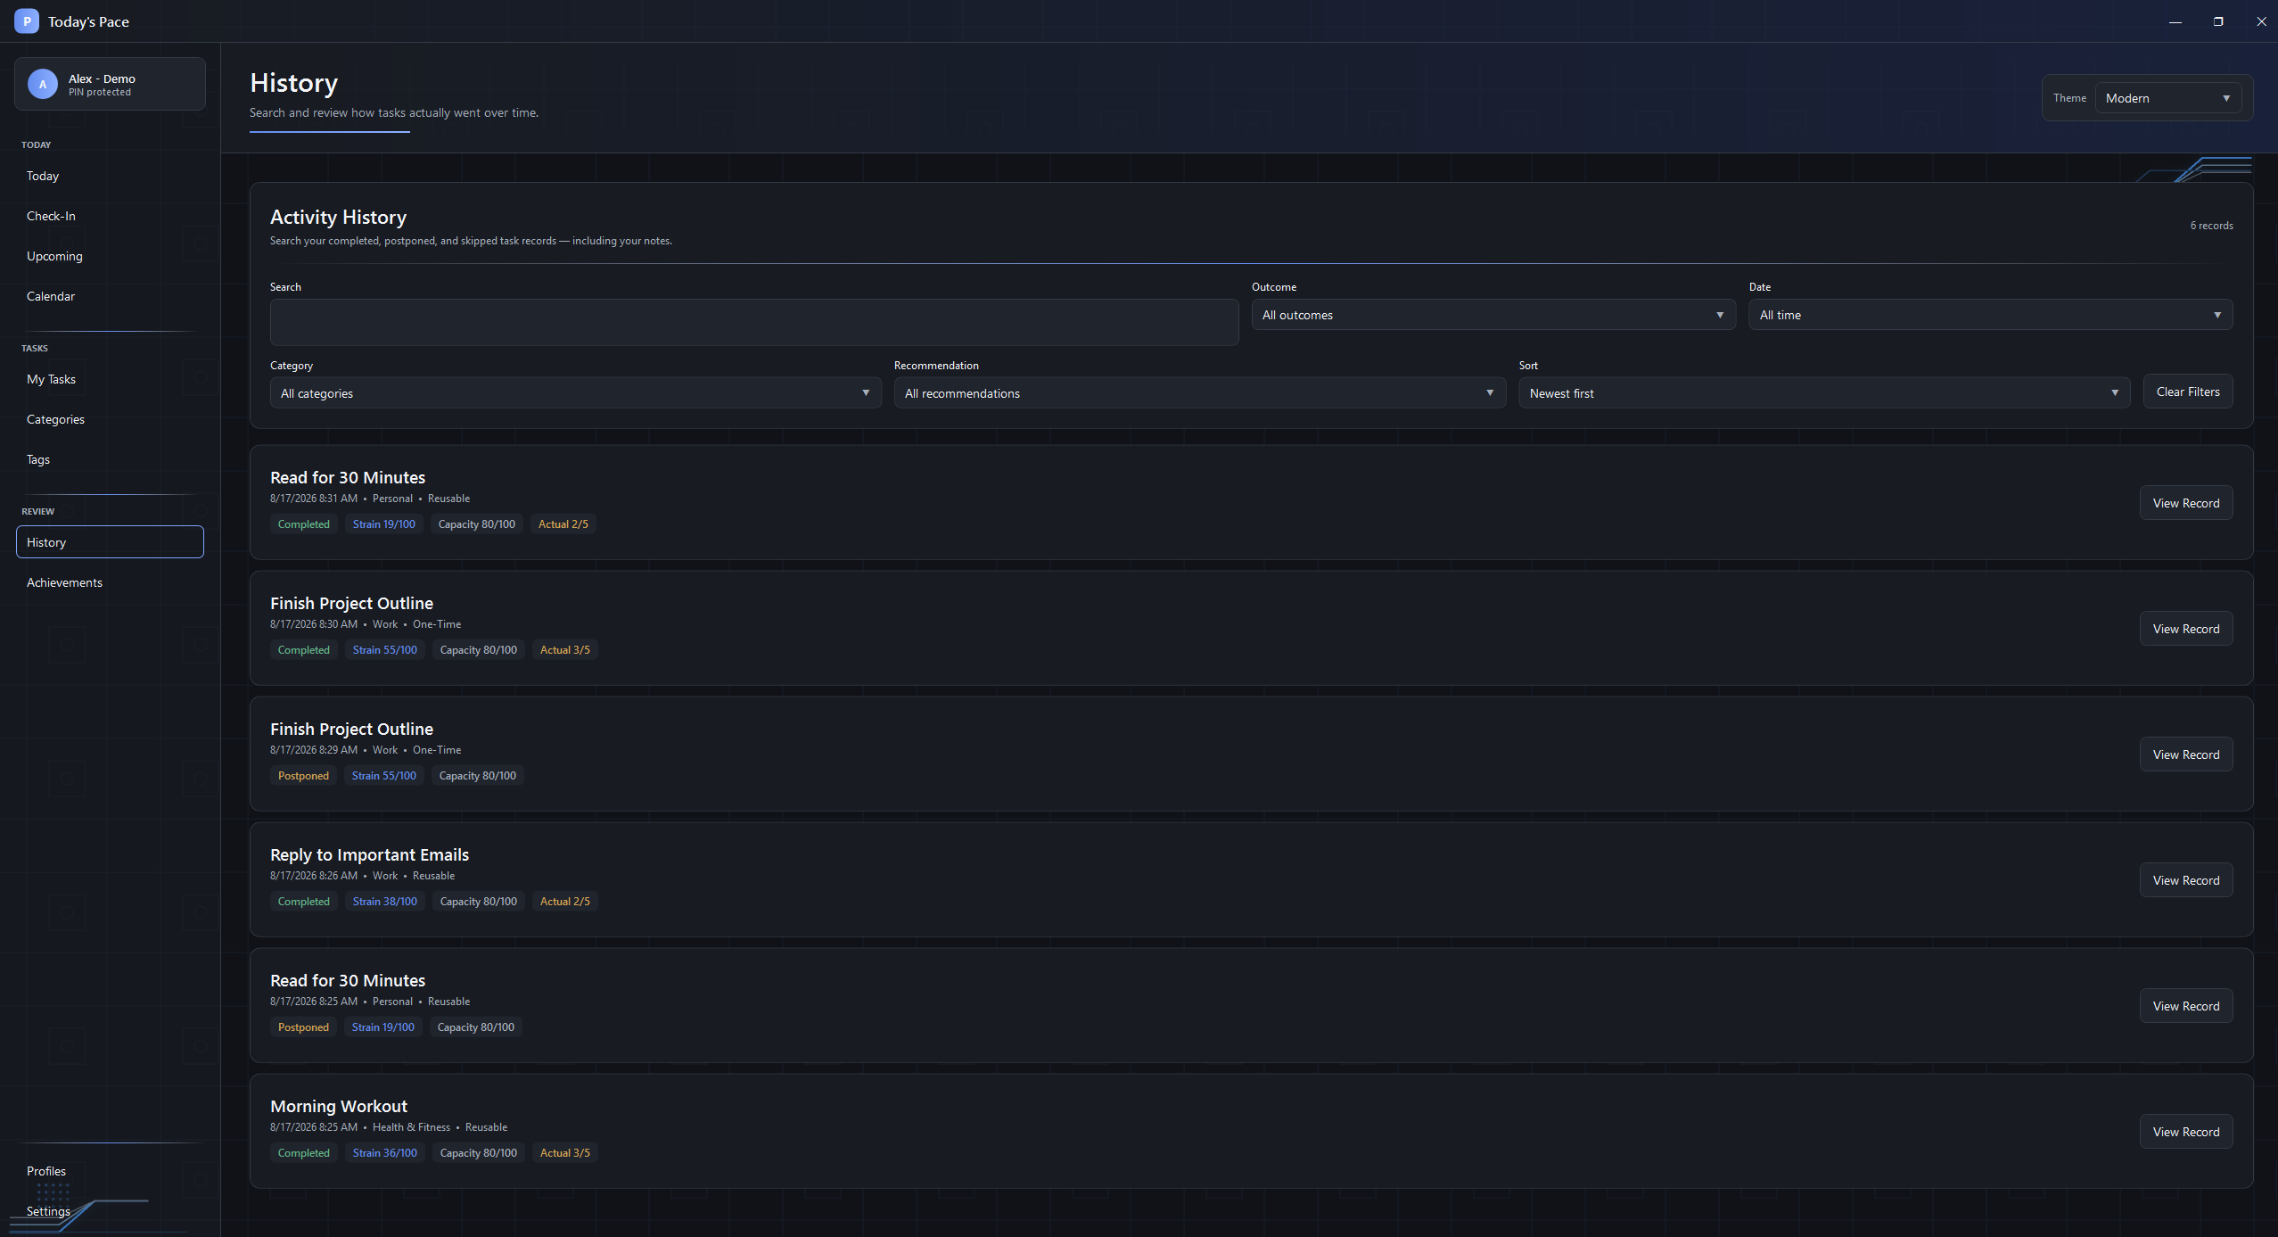Click the Postponed tag on 8:25 AM Read record
Screen dimensions: 2278x1237
click(x=303, y=1027)
